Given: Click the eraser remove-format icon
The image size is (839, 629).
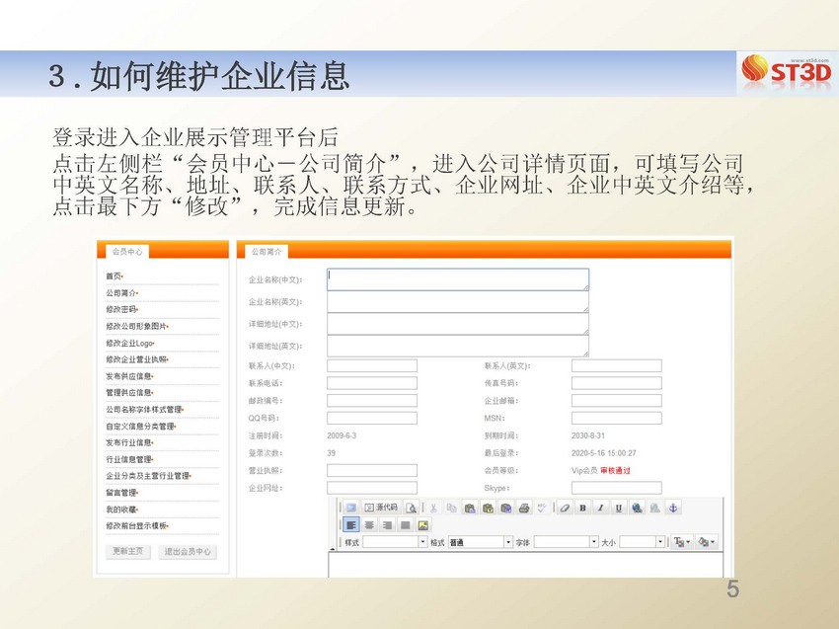Looking at the screenshot, I should point(565,508).
